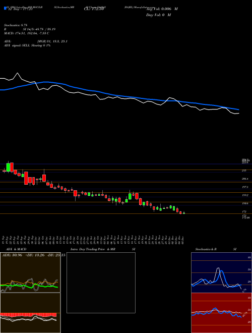Click the '+DY: 13.26' value in ADX panel
This screenshot has height=333, width=252.
[x=35, y=255]
